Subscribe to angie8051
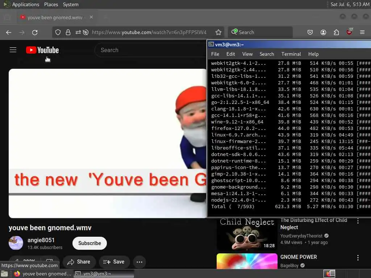 [89, 243]
